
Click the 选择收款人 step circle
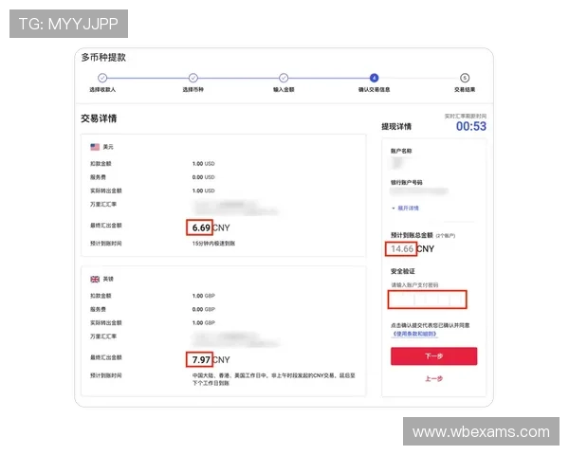point(102,78)
